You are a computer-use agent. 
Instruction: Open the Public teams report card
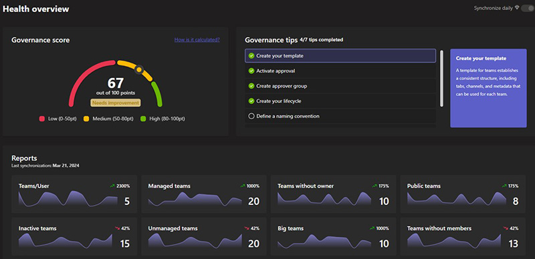[463, 194]
